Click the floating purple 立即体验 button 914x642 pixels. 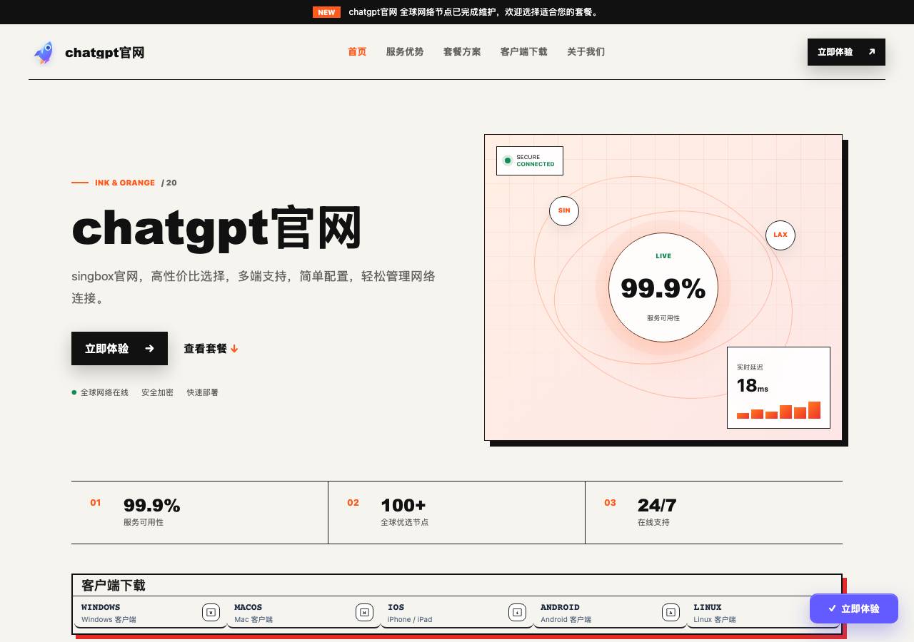(x=854, y=608)
